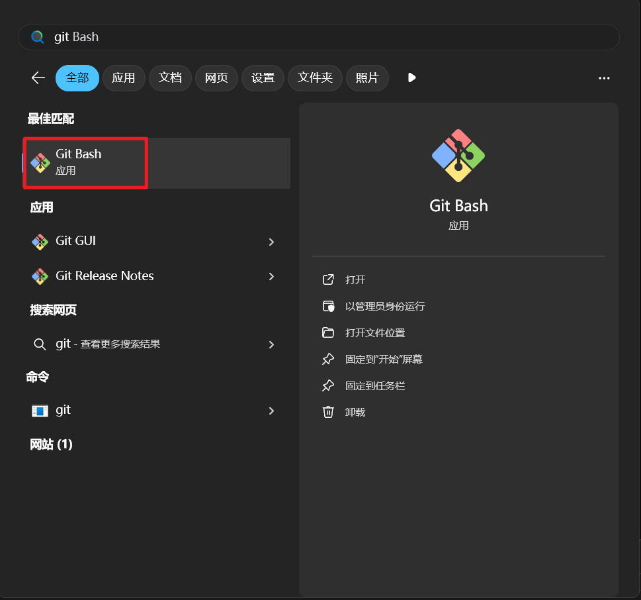641x600 pixels.
Task: Click the back arrow to exit search
Action: point(38,77)
